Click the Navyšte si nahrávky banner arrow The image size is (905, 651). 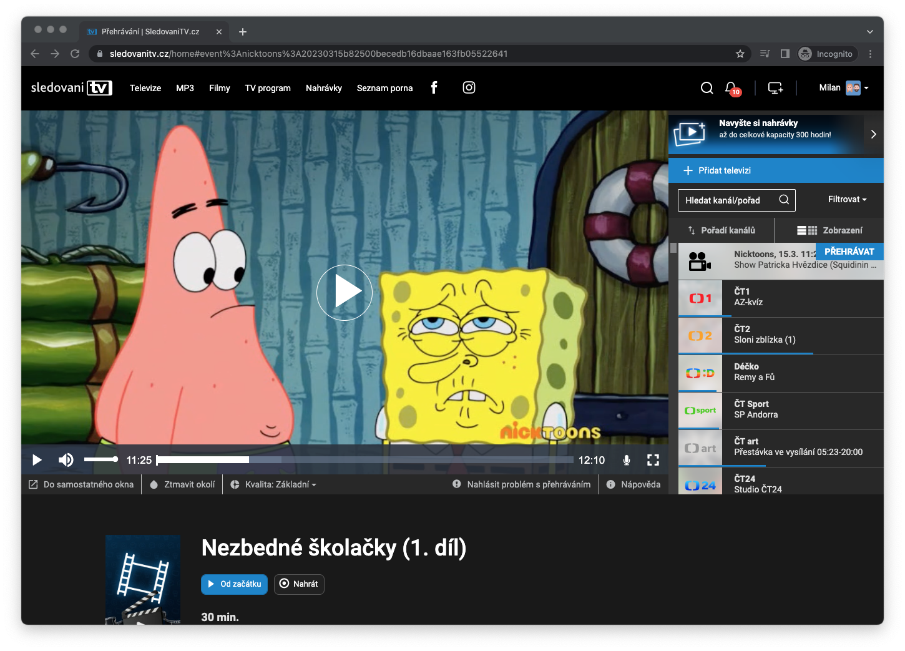(x=873, y=134)
